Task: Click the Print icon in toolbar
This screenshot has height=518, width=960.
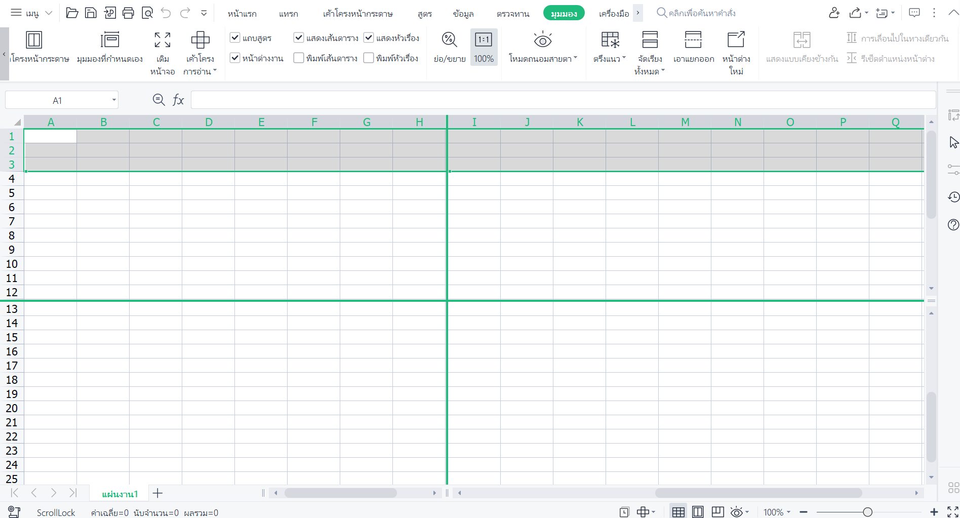Action: click(128, 13)
